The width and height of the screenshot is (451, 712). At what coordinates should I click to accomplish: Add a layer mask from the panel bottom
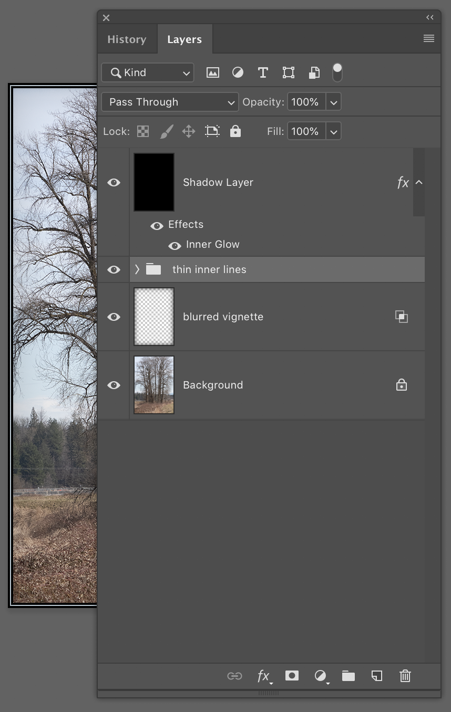click(292, 676)
